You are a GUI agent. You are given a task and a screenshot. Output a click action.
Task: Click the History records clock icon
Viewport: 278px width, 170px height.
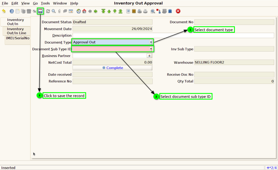click(x=78, y=11)
